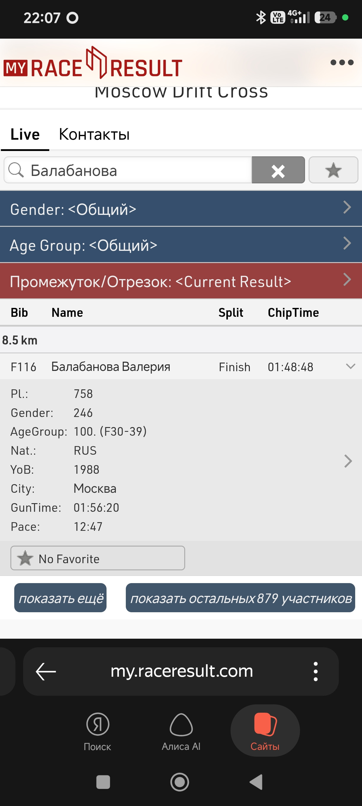Collapse the F116 result row details

click(x=350, y=366)
